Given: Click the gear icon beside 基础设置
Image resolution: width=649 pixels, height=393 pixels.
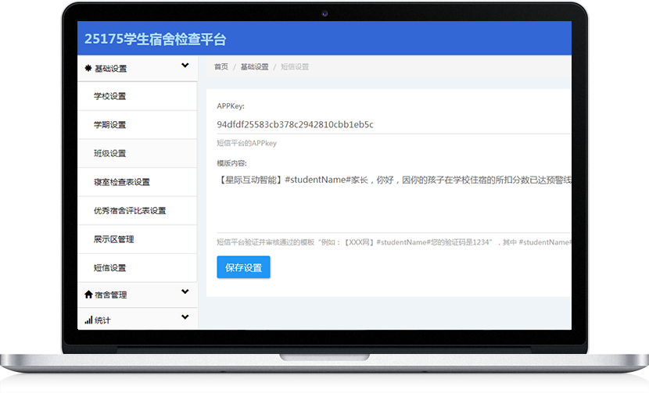Looking at the screenshot, I should pyautogui.click(x=88, y=69).
